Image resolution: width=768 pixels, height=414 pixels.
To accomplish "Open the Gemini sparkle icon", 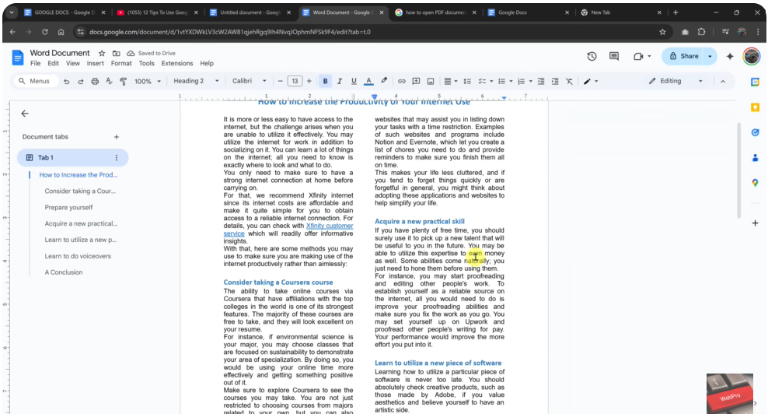I will tap(730, 56).
